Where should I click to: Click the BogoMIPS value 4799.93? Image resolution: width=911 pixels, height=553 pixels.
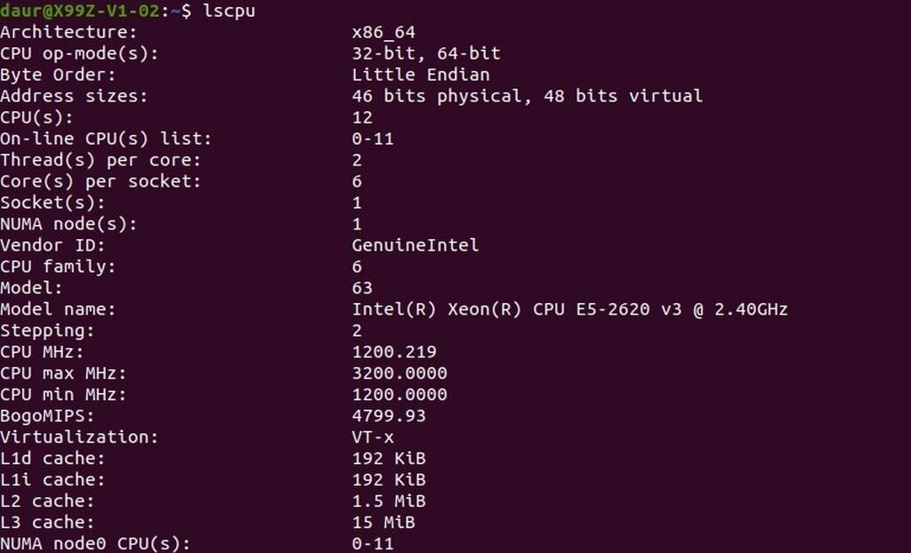pos(389,416)
